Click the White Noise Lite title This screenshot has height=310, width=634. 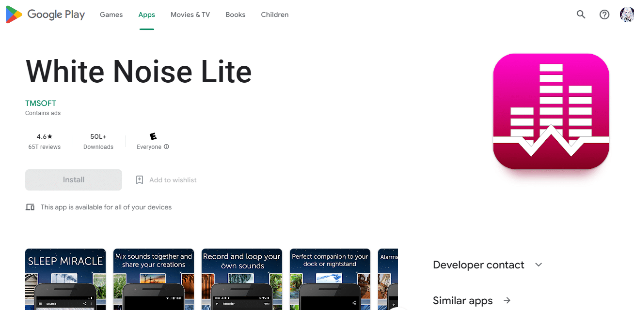139,71
